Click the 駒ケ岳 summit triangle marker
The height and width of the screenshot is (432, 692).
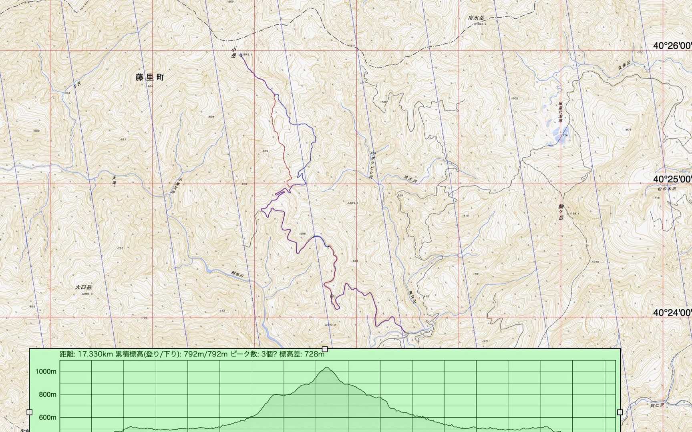pyautogui.click(x=567, y=214)
